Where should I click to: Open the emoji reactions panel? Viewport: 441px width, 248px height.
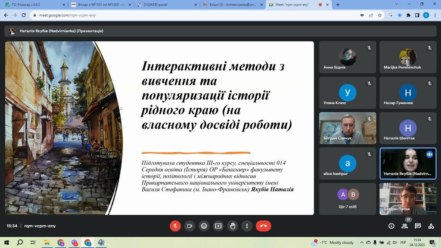pyautogui.click(x=204, y=226)
